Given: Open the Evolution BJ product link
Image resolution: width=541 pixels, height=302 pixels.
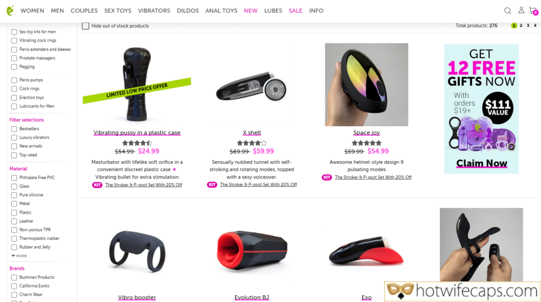Looking at the screenshot, I should coord(251,297).
